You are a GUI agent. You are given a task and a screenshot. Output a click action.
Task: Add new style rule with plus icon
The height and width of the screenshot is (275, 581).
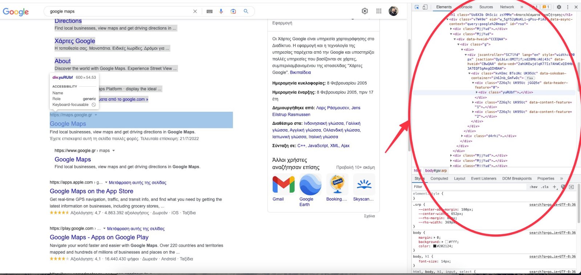(554, 187)
